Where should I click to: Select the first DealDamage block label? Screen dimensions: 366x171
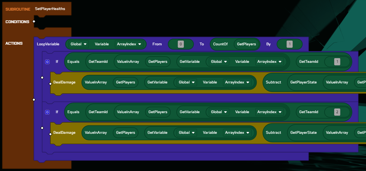coord(64,82)
